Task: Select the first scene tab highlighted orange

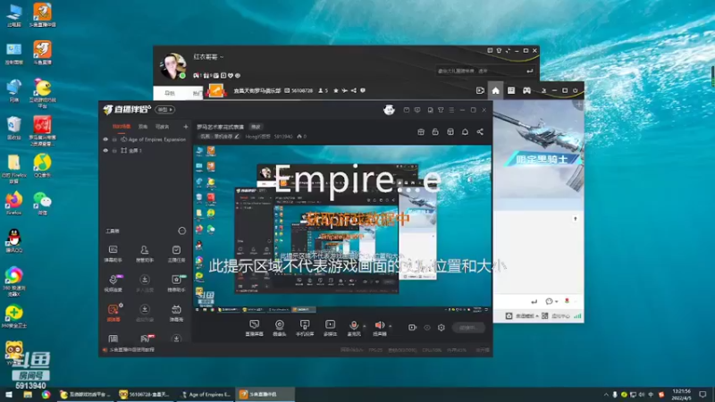Action: (x=122, y=127)
